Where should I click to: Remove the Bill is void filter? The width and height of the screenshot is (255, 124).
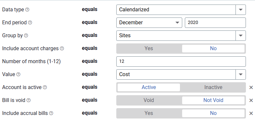pos(251,100)
